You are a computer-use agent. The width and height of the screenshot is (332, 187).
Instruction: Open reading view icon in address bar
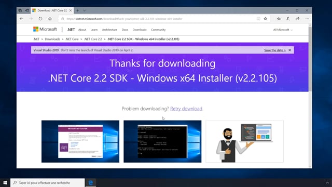click(x=258, y=19)
